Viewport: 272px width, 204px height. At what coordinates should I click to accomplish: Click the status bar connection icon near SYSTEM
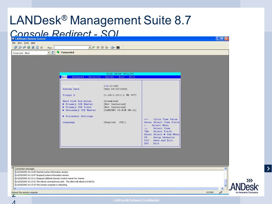(x=221, y=192)
